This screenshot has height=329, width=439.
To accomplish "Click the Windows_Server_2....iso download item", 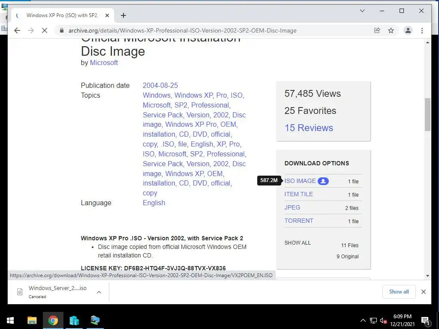I will tap(57, 288).
